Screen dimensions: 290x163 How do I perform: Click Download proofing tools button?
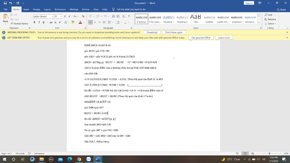(x=152, y=32)
